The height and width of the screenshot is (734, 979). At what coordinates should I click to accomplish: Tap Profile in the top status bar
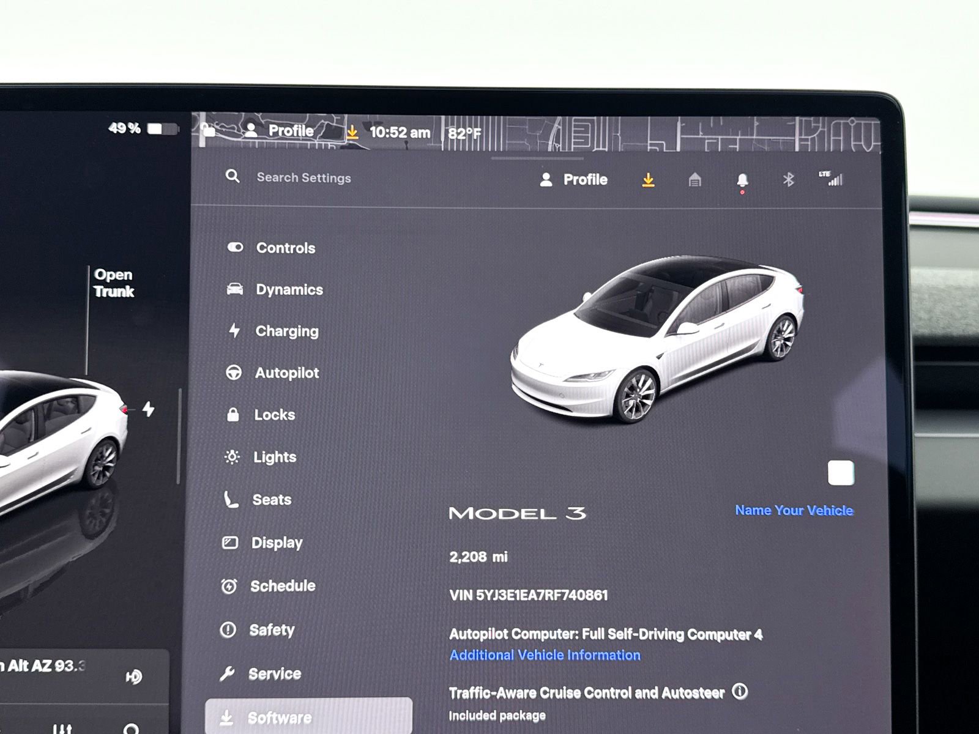coord(280,130)
